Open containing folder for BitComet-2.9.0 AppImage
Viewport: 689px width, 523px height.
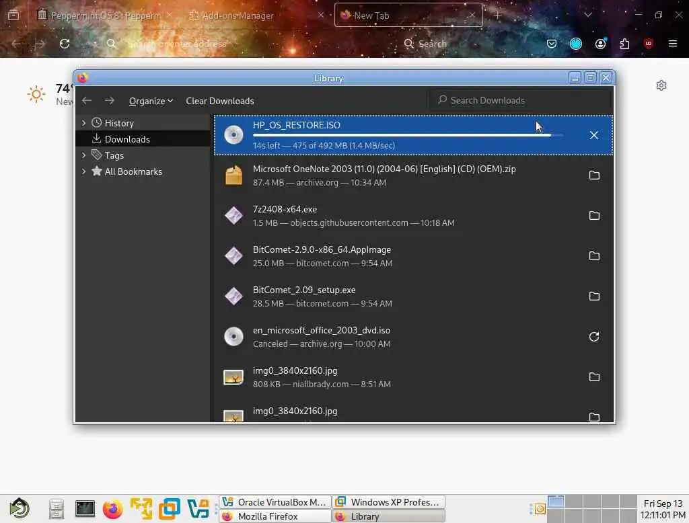[x=594, y=256]
